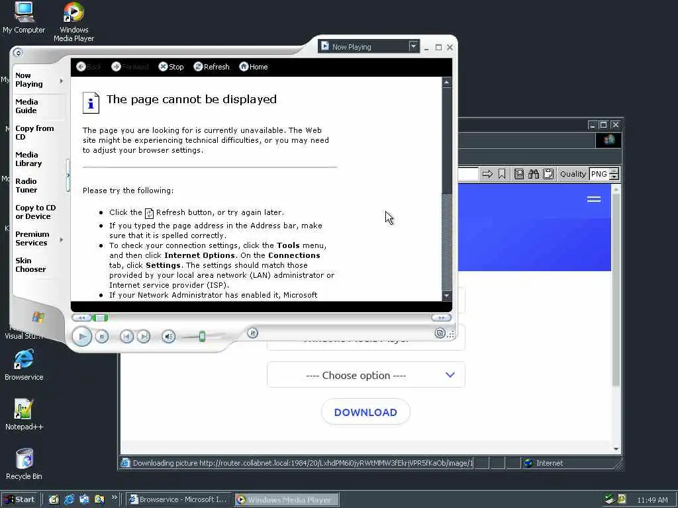Switch to Browservice taskbar button
This screenshot has width=678, height=508.
point(179,500)
